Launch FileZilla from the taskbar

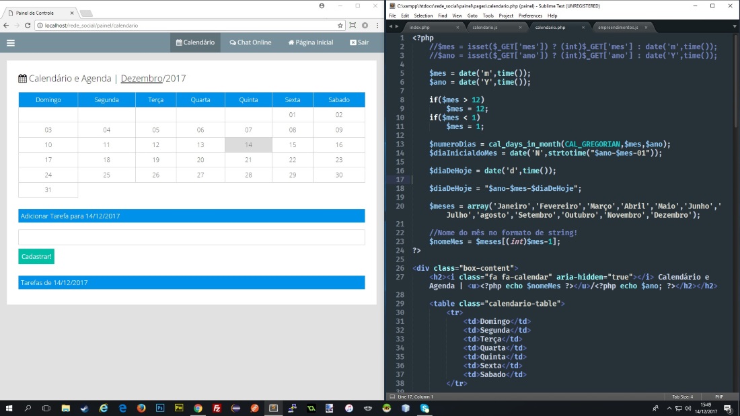[217, 408]
